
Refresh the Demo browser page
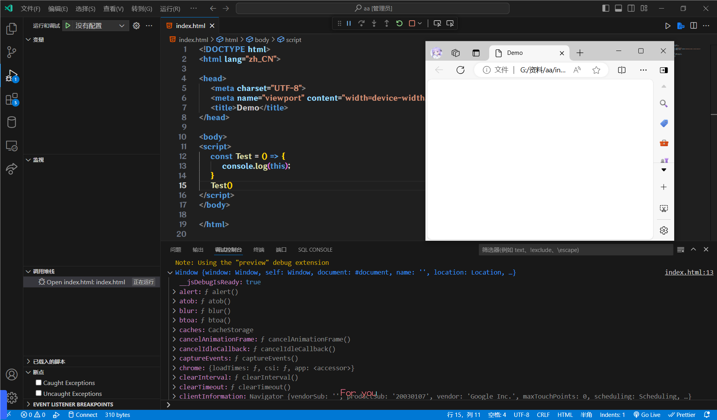(x=460, y=70)
